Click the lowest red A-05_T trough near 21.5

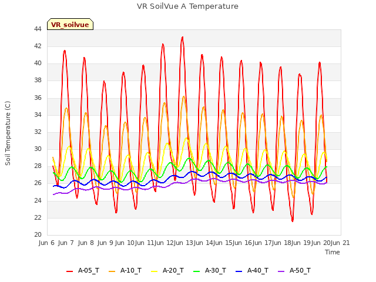(293, 221)
